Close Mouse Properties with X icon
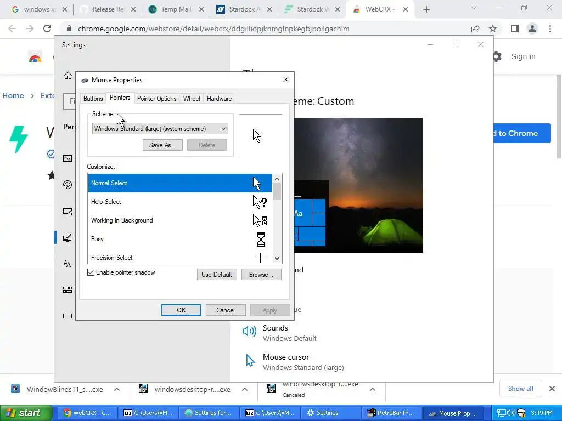562x421 pixels. (x=285, y=79)
